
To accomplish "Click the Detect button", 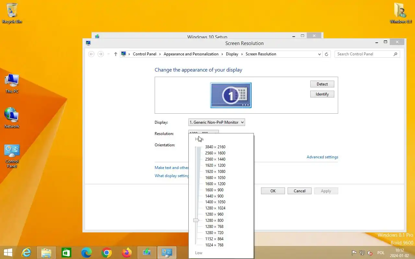I will pos(322,84).
